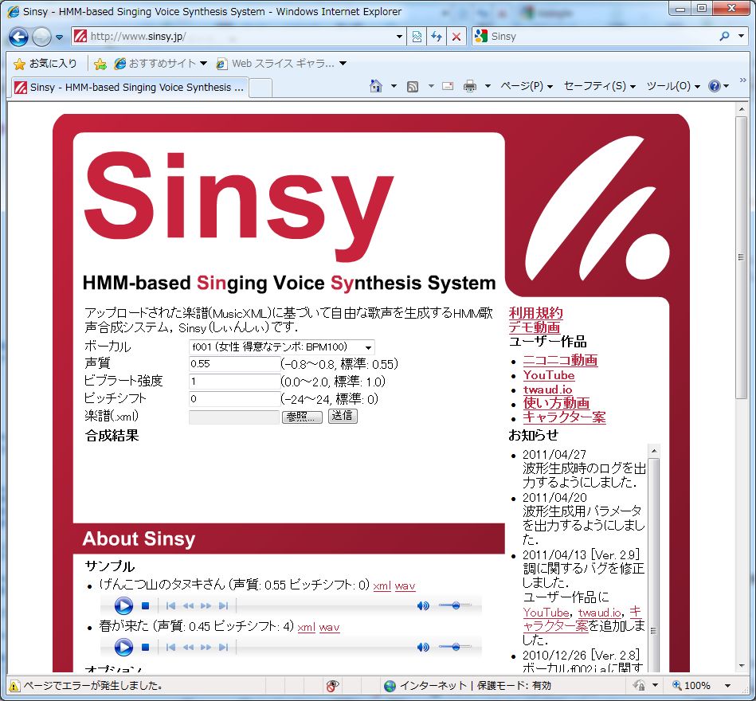This screenshot has width=756, height=701.
Task: Click the Print icon
Action: [x=469, y=86]
